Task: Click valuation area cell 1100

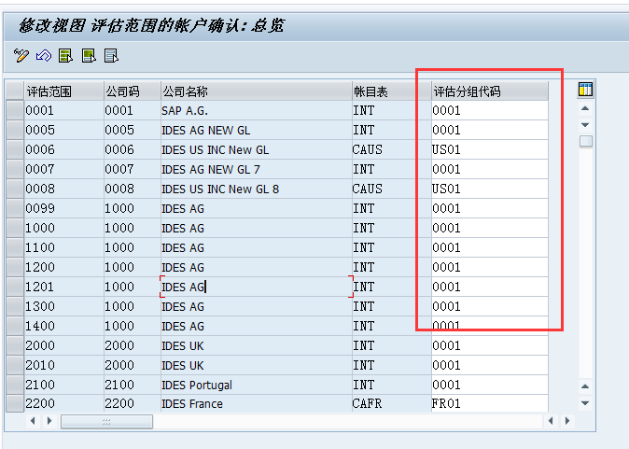Action: tap(63, 247)
